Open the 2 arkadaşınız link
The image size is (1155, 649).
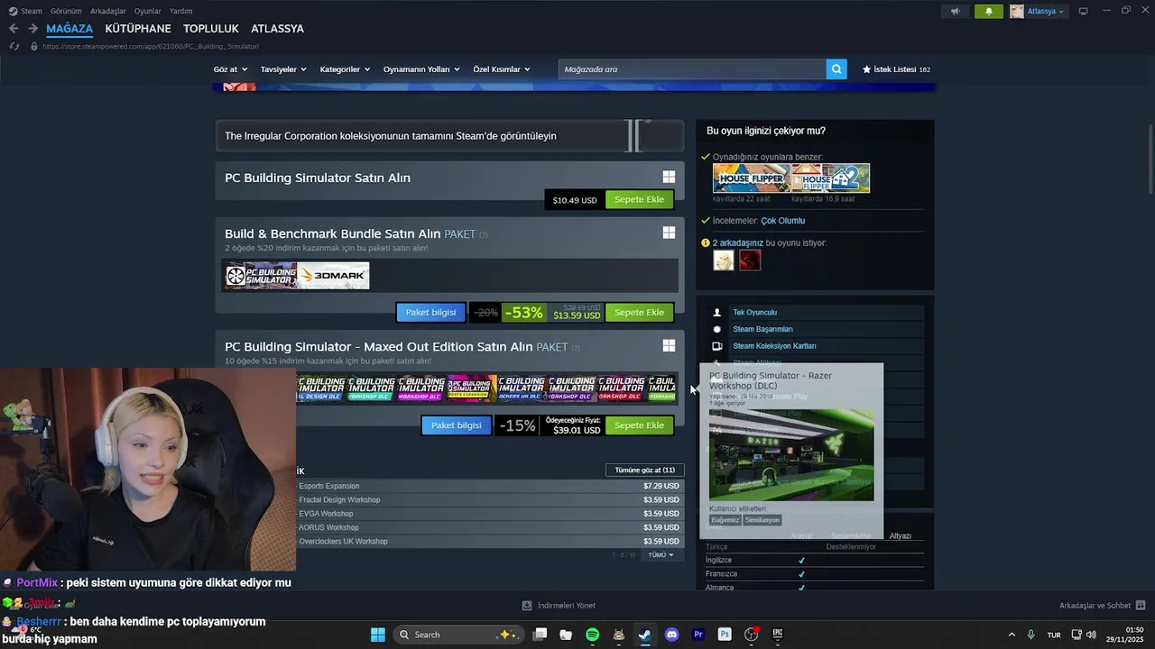738,242
